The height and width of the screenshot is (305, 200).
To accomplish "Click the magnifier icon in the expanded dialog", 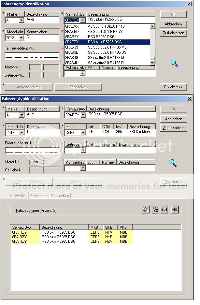I will (173, 163).
